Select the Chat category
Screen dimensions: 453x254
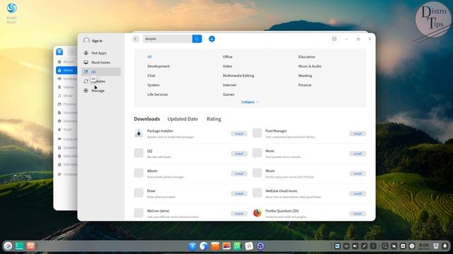coord(151,75)
